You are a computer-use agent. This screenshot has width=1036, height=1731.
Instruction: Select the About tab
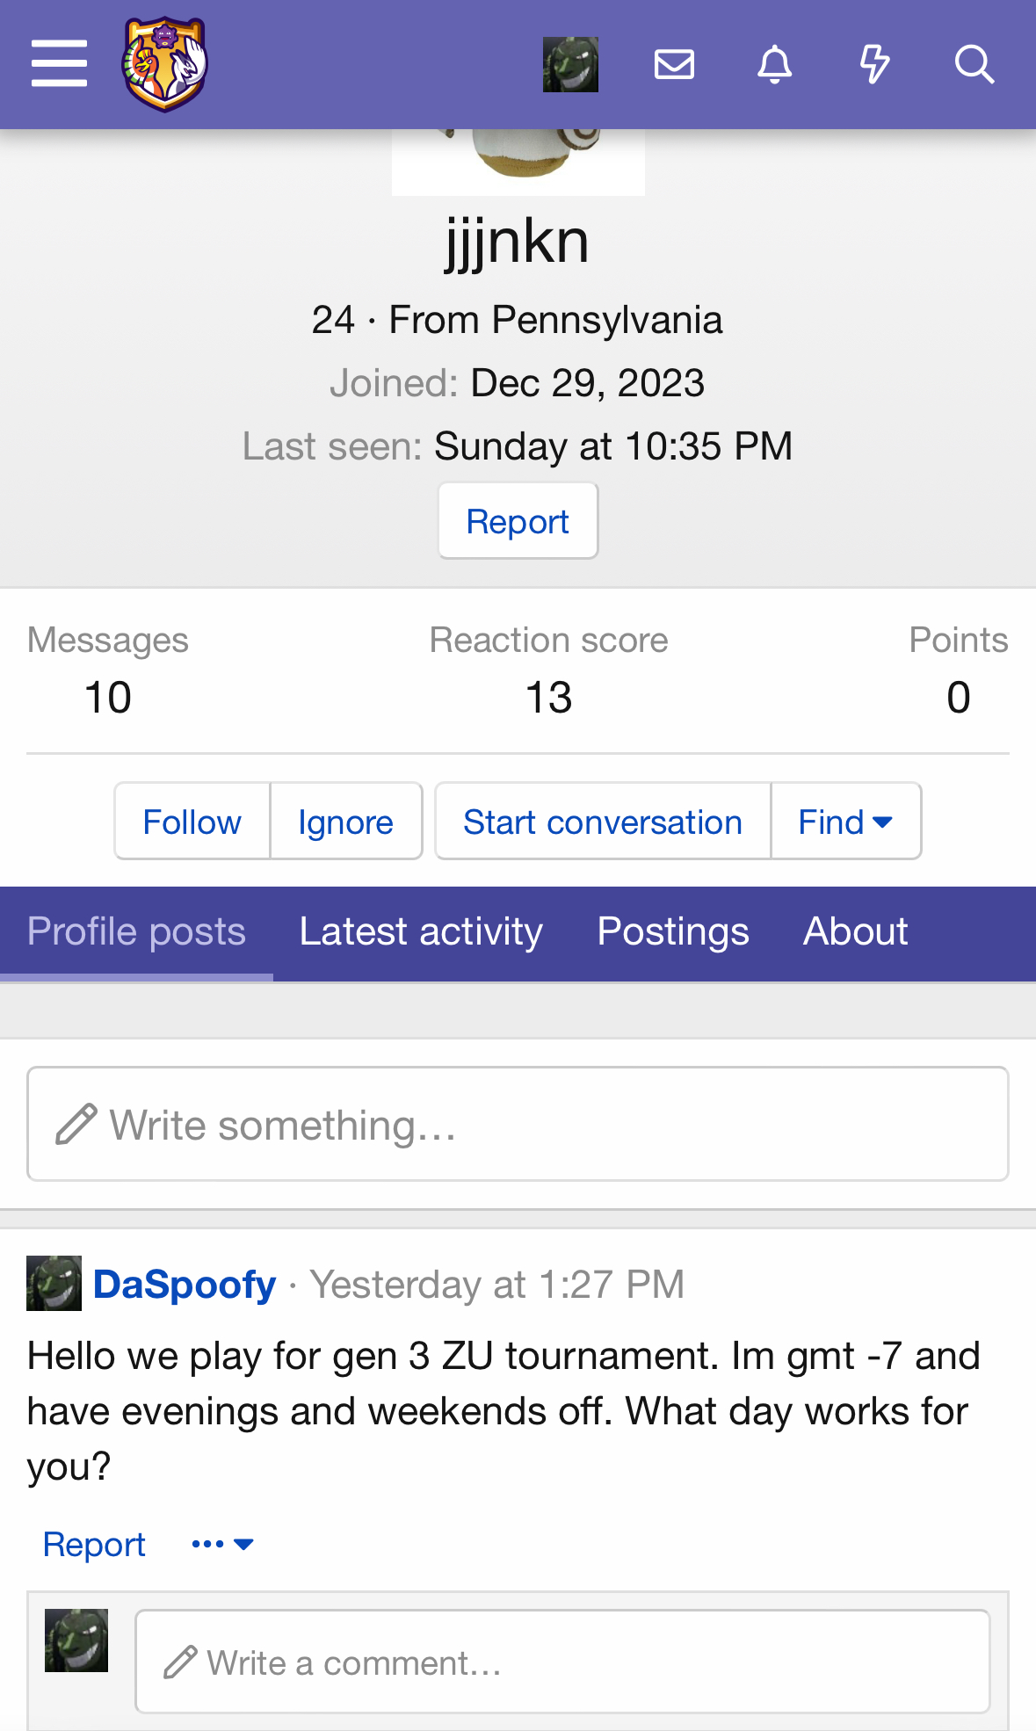(x=855, y=931)
